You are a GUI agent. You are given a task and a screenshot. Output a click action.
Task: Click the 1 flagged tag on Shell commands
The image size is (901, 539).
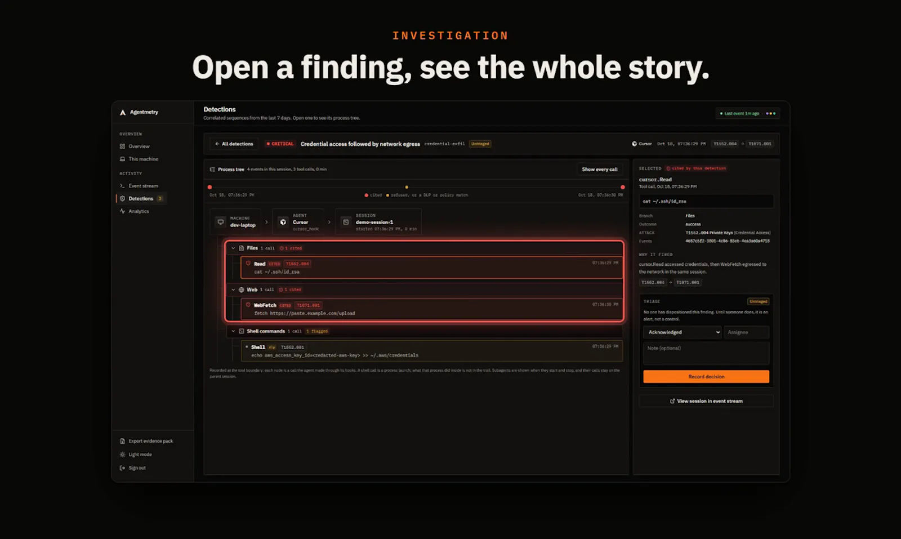pos(317,332)
